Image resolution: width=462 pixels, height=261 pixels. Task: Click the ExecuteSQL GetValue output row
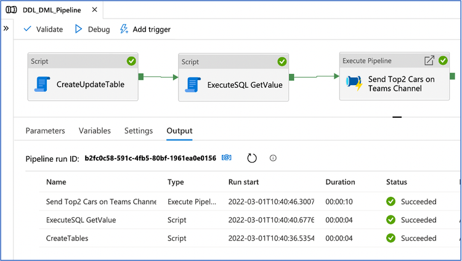[81, 220]
